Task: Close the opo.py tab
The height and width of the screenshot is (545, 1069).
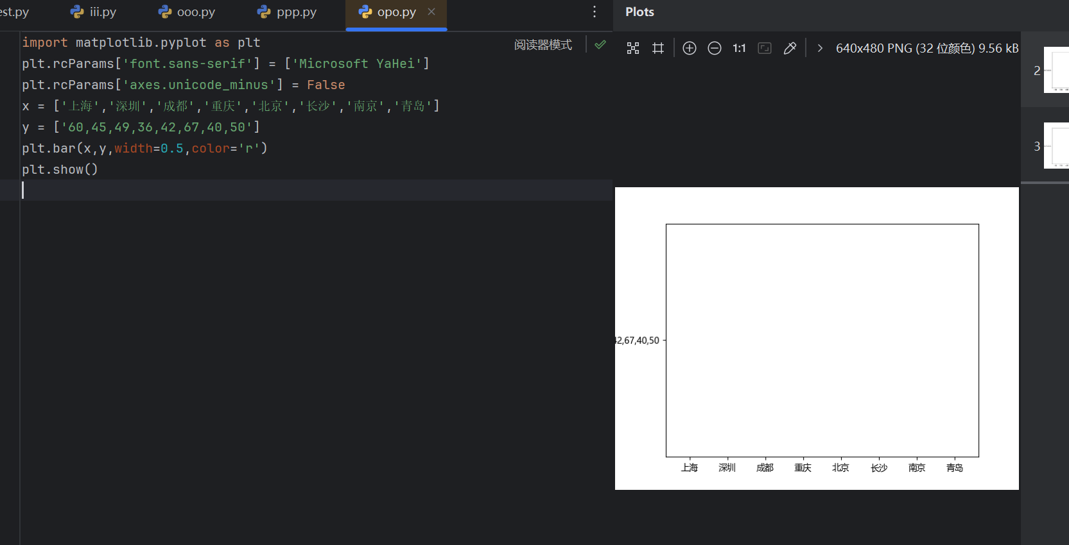Action: click(x=431, y=12)
